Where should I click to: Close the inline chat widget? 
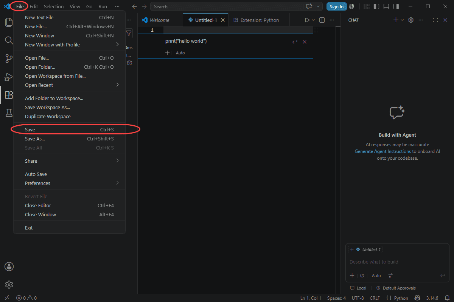click(x=305, y=42)
